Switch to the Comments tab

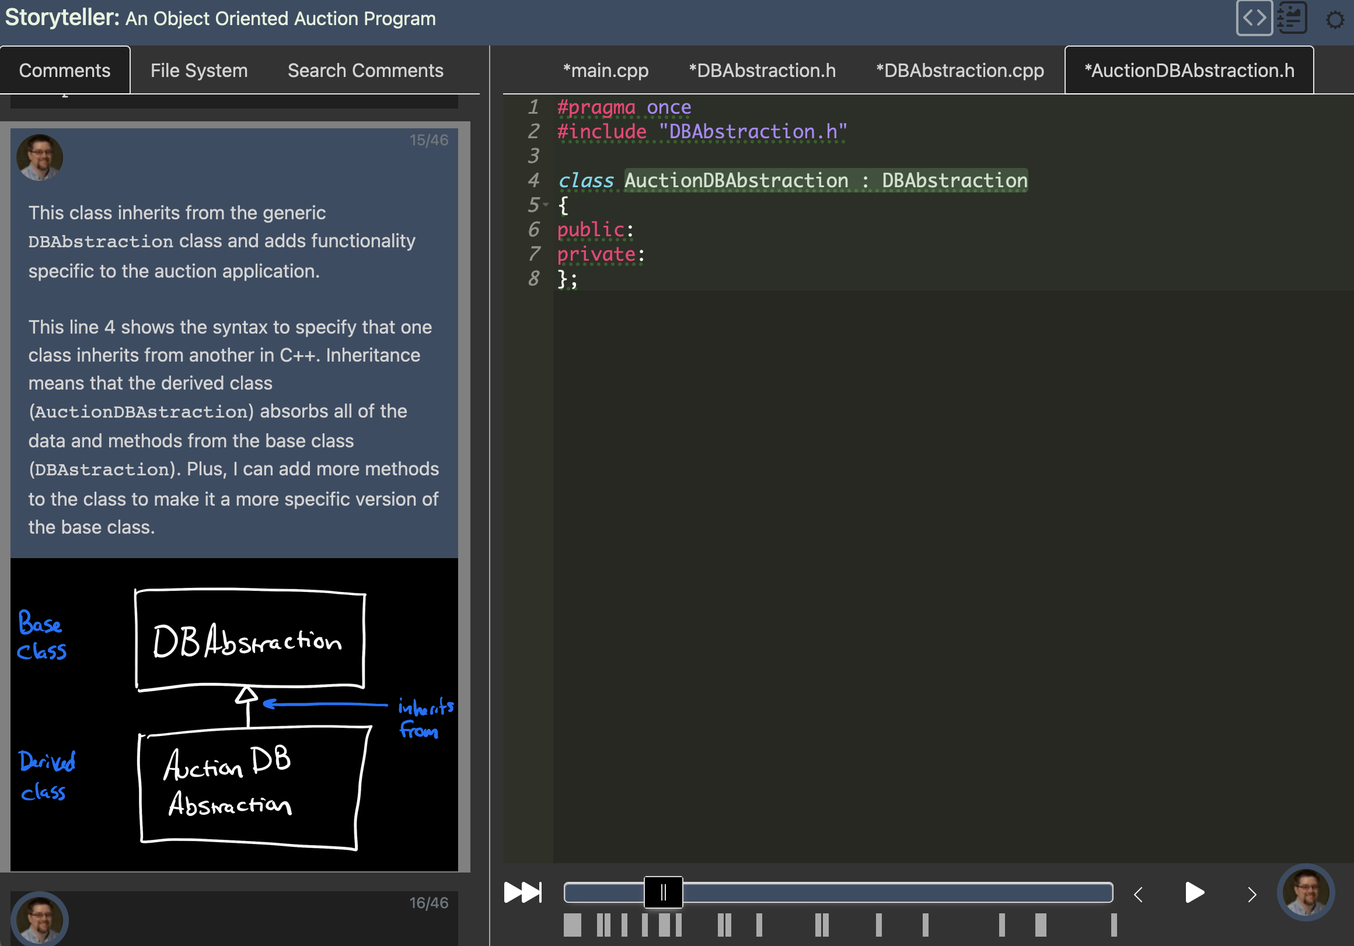(x=64, y=70)
